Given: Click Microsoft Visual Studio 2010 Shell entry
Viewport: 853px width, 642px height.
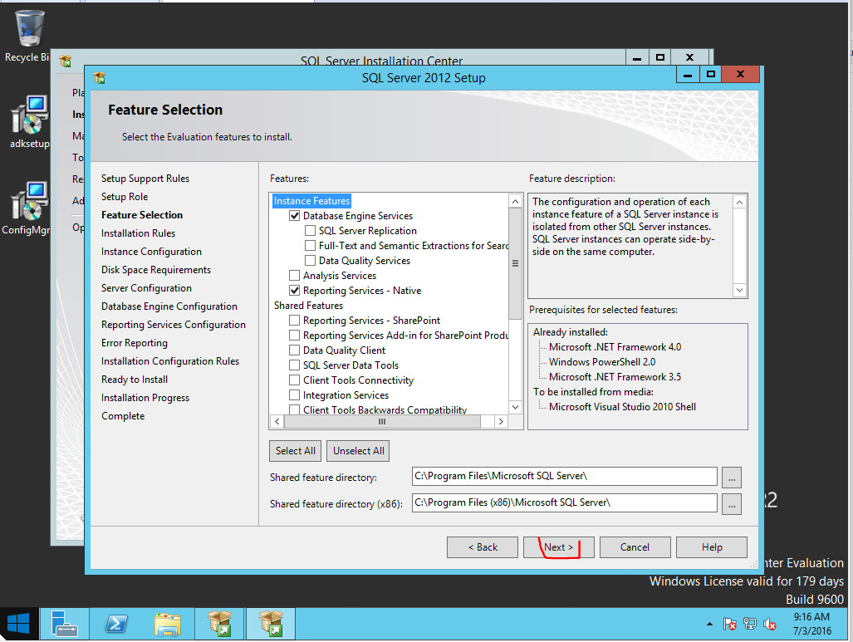Looking at the screenshot, I should (622, 407).
